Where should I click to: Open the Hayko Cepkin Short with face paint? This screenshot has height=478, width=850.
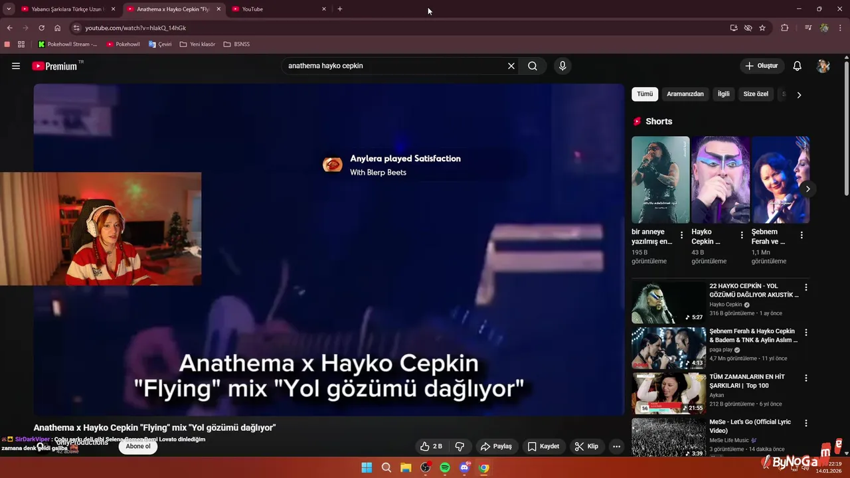pos(721,180)
